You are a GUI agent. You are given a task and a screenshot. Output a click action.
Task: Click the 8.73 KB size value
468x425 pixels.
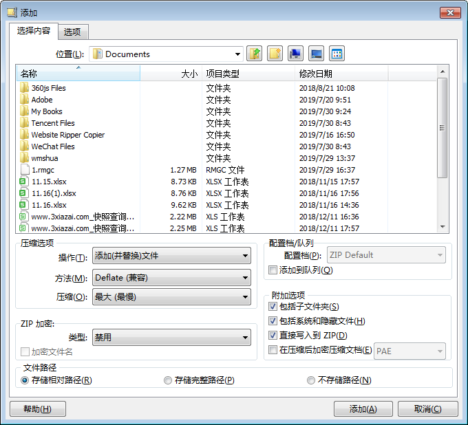[x=184, y=182]
